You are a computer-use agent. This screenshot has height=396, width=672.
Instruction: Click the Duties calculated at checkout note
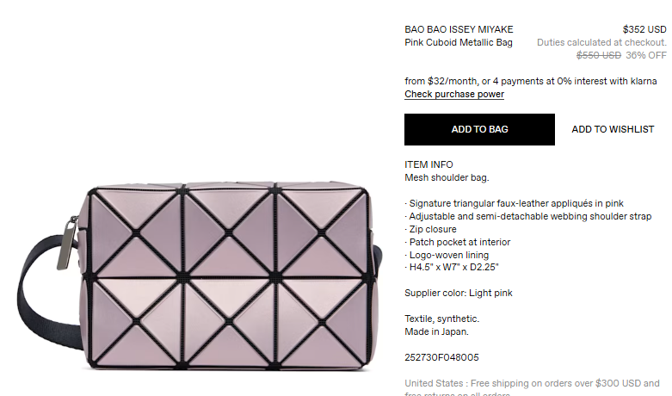point(601,42)
